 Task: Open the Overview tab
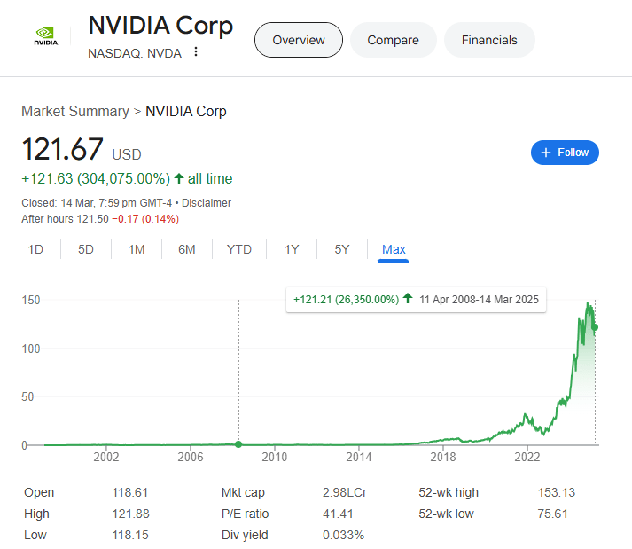pos(299,40)
